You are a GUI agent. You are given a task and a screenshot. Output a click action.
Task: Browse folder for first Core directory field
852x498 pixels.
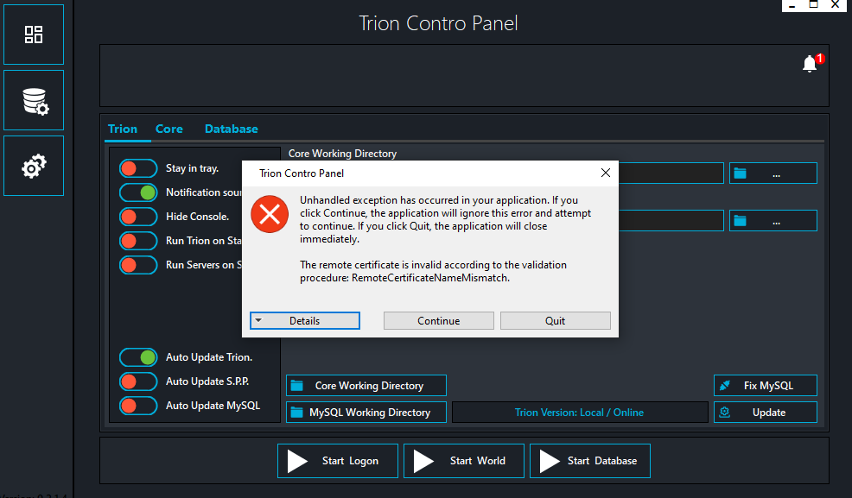click(x=773, y=173)
